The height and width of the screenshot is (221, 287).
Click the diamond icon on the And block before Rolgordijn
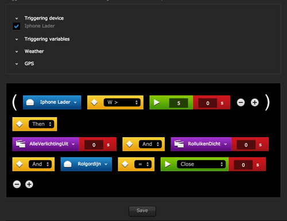pos(20,164)
